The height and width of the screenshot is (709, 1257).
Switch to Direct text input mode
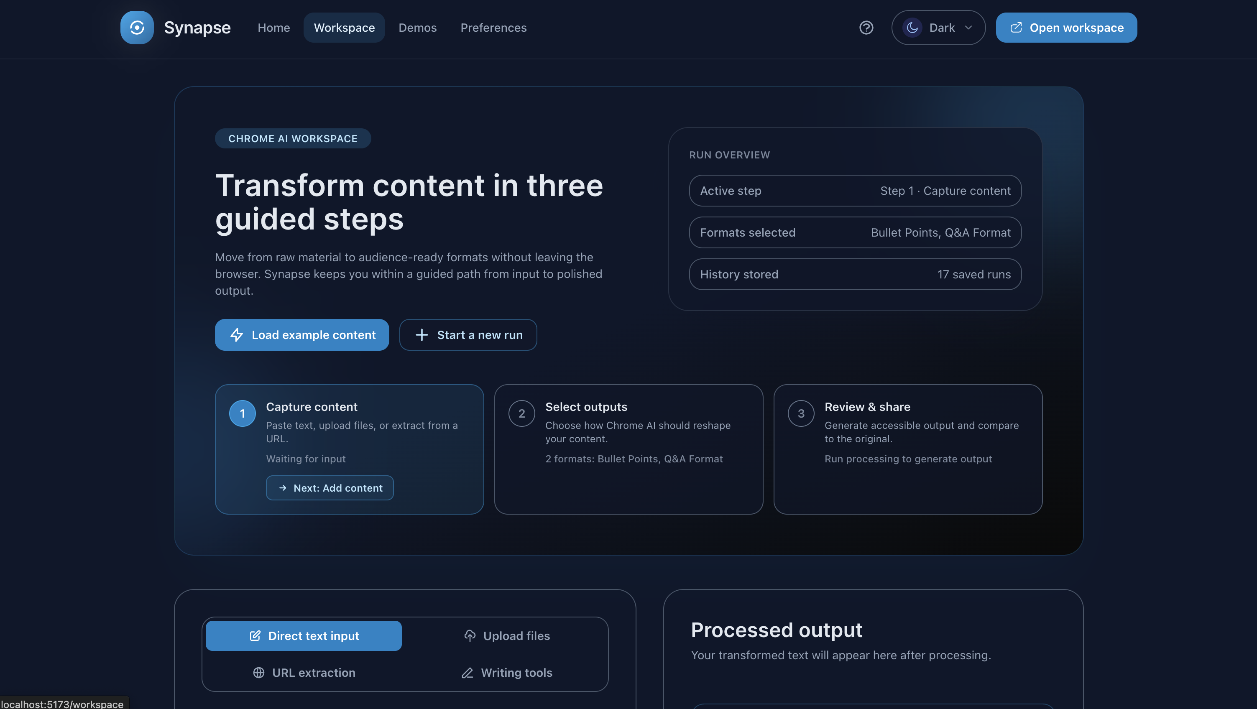click(304, 635)
